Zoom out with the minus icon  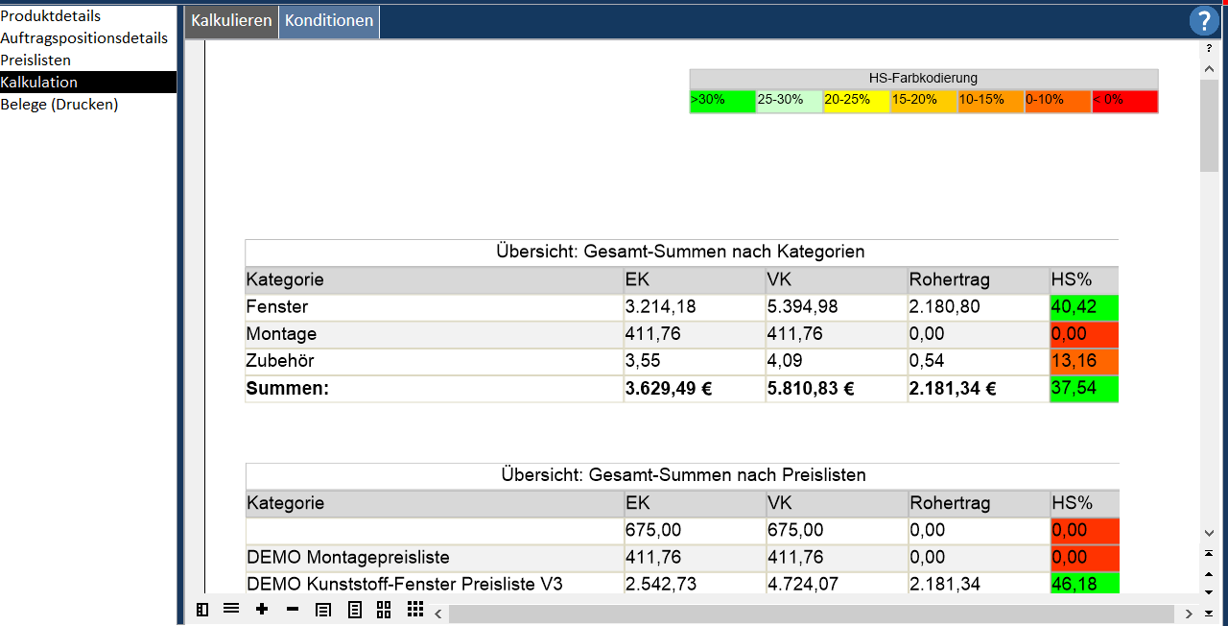click(293, 609)
